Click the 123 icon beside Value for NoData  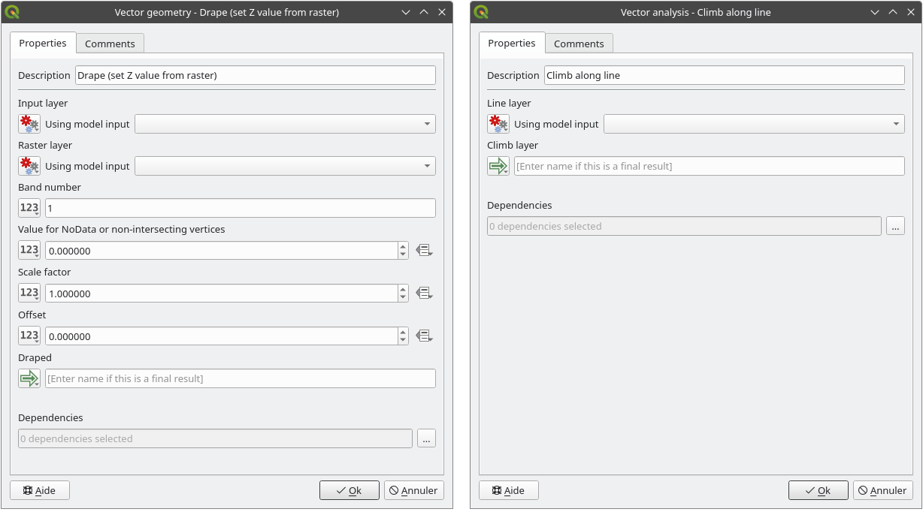pos(29,249)
